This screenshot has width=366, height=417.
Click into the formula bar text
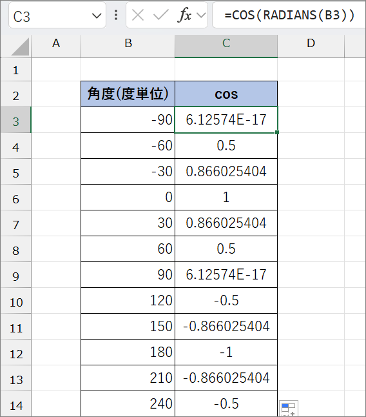[x=289, y=15]
